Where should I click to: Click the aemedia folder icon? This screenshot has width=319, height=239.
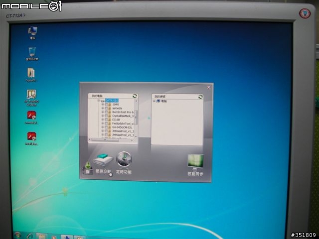pos(110,108)
